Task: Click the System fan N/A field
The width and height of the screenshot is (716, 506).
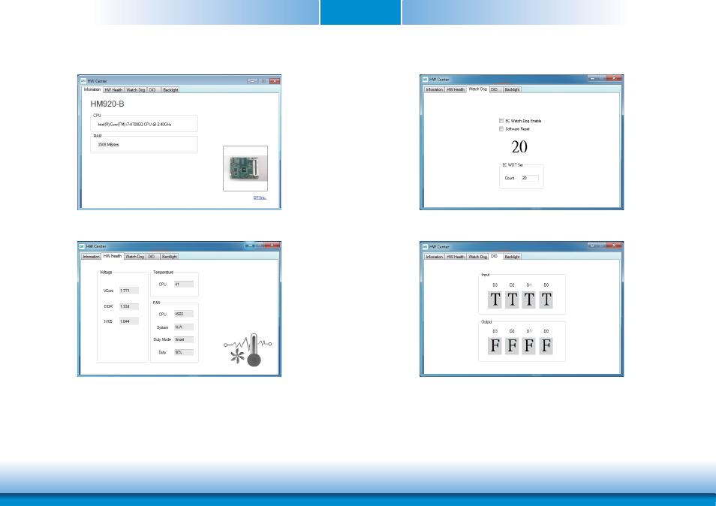Action: (x=184, y=327)
